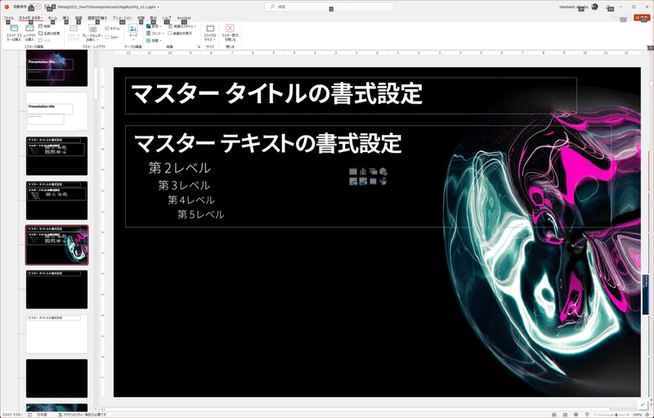Adjust the zoom slider in status bar
Image resolution: width=654 pixels, height=418 pixels.
[x=616, y=415]
